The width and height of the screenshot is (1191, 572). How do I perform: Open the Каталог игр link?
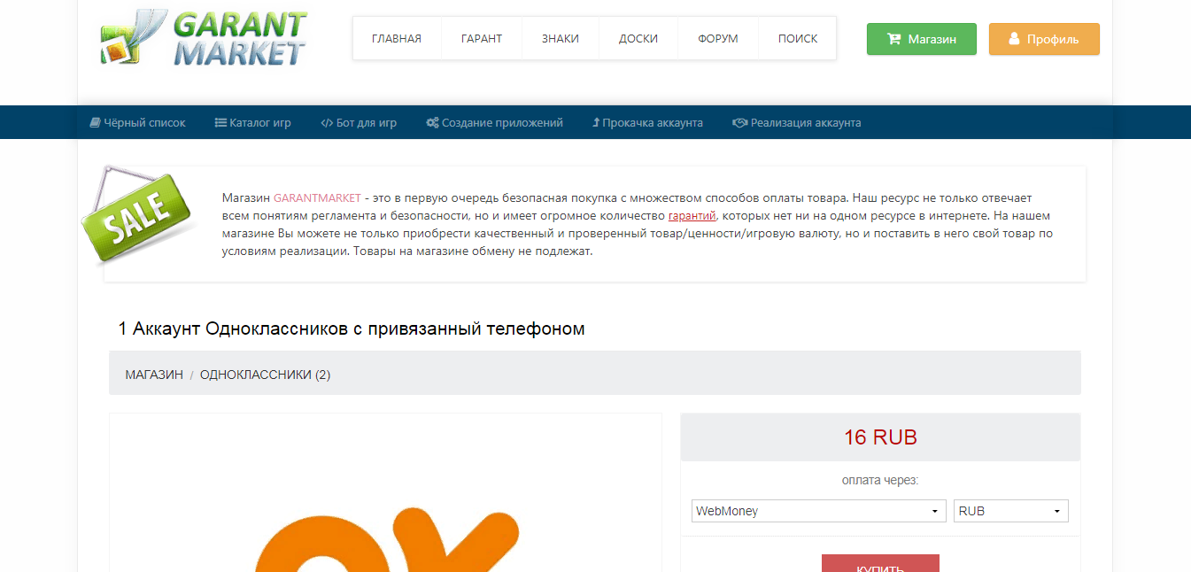pos(253,123)
